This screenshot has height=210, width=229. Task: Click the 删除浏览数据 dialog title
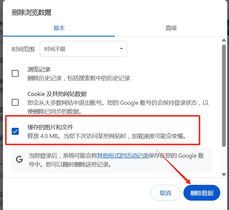click(32, 12)
